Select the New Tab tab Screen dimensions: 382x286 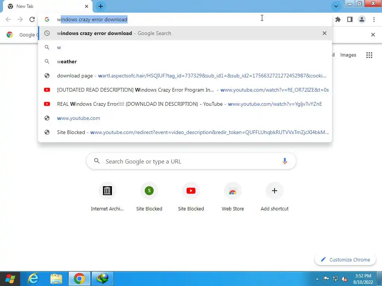click(47, 6)
